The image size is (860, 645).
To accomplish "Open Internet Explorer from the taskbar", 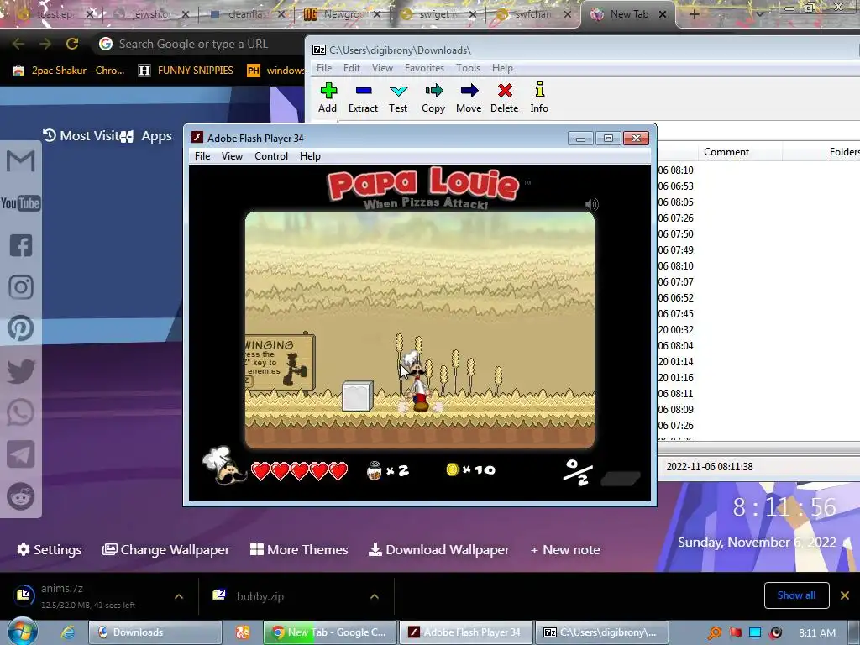I will 67,632.
